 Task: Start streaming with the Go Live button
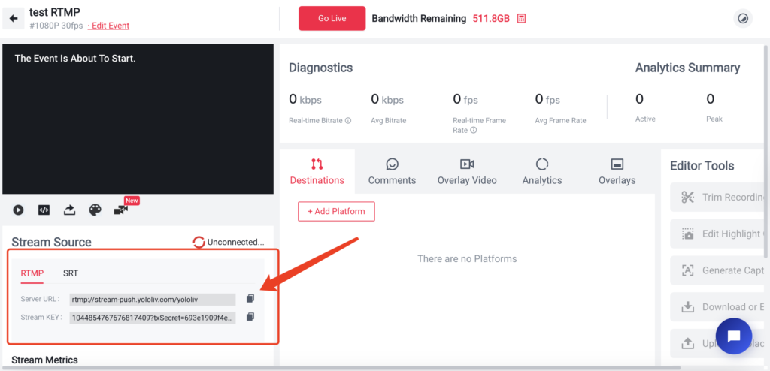click(x=332, y=18)
